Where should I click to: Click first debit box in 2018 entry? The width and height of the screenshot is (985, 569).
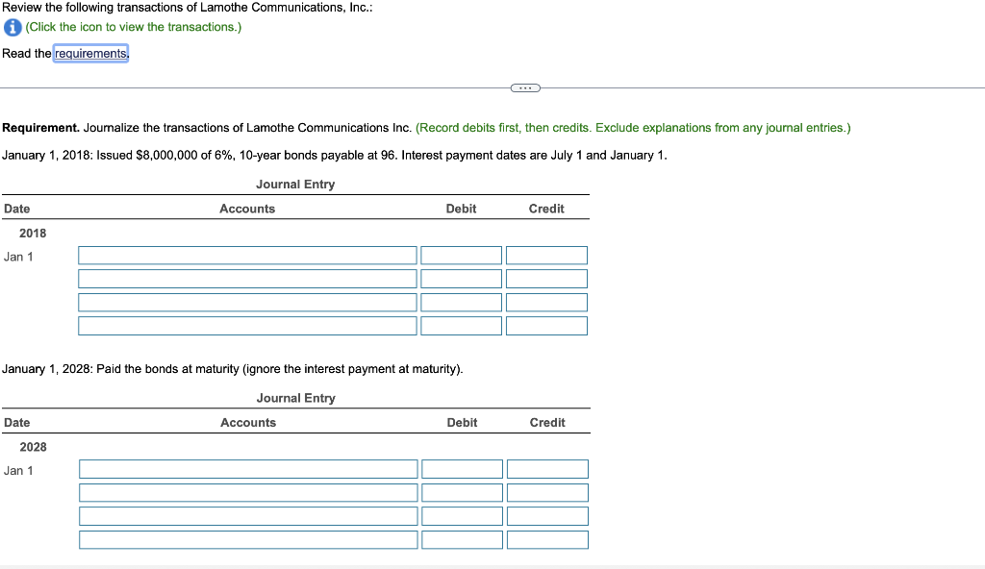click(x=461, y=256)
